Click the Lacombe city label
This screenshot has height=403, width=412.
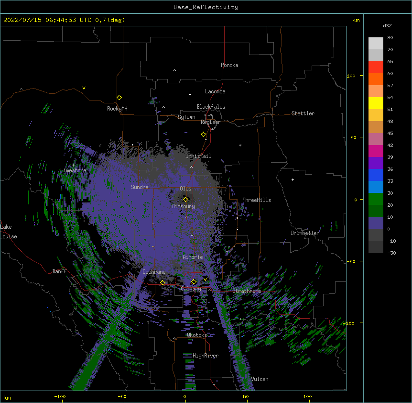click(x=215, y=91)
